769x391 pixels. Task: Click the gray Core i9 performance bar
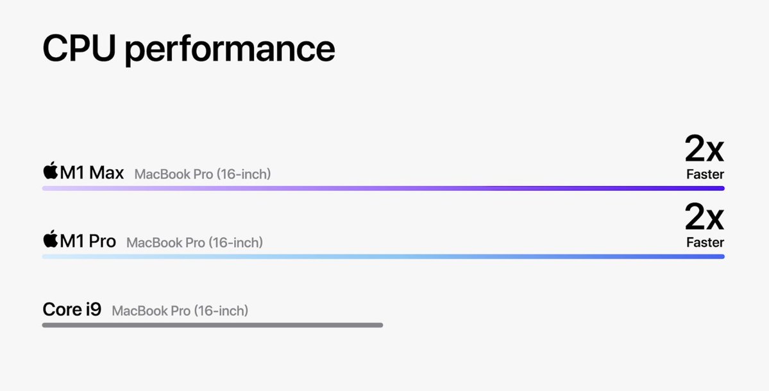pos(212,325)
